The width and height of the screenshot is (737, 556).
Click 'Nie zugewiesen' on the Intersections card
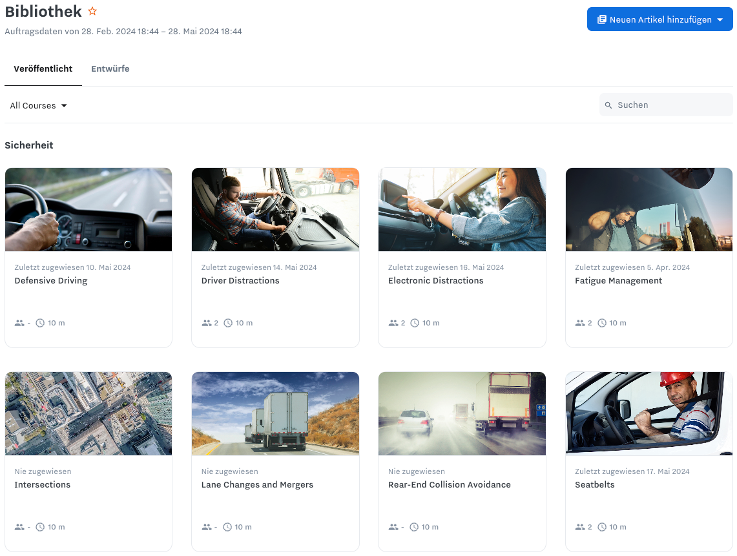[43, 471]
